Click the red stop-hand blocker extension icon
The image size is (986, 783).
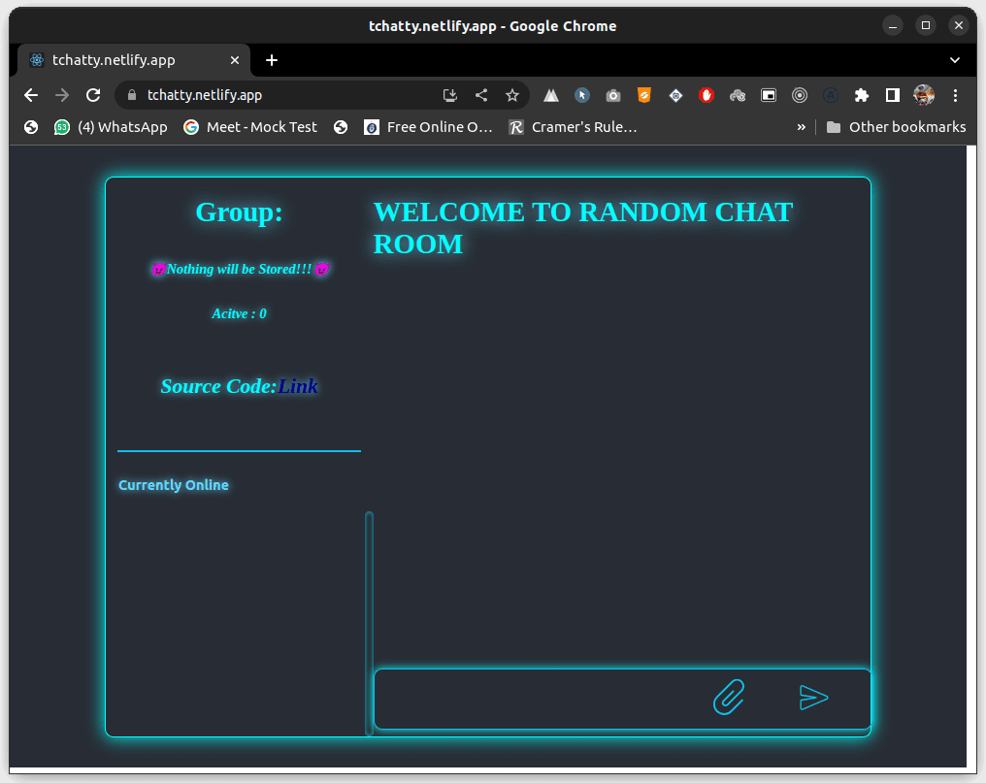pyautogui.click(x=707, y=95)
